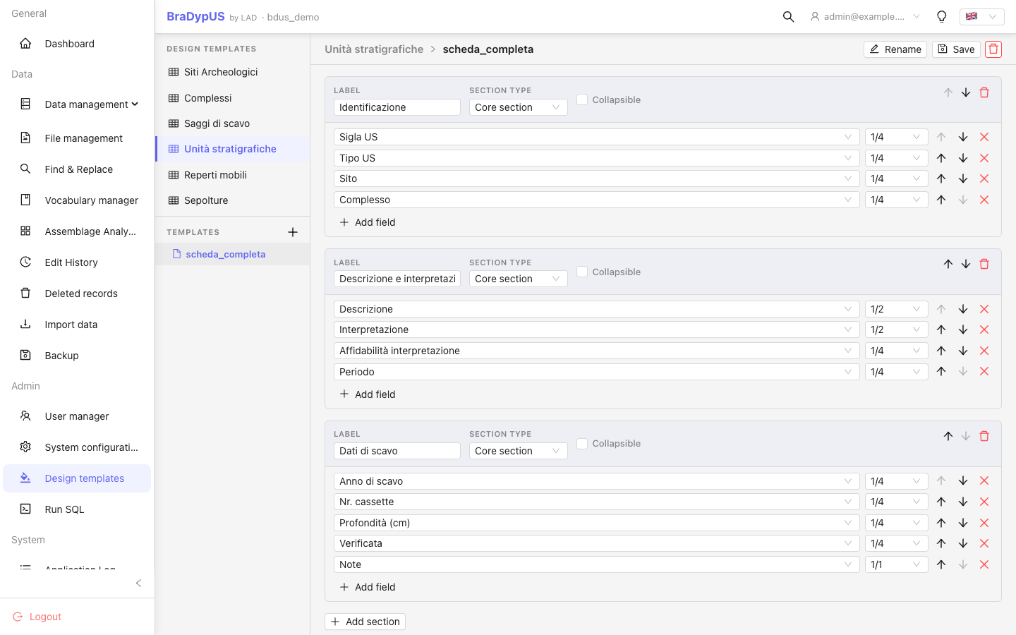This screenshot has height=635, width=1016.
Task: Click the lightbulb icon in the header
Action: pos(941,16)
